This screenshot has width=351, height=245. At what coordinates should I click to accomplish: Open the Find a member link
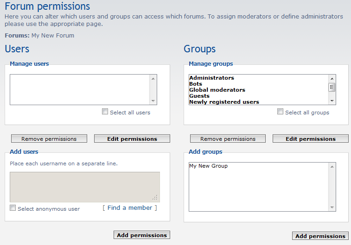pyautogui.click(x=130, y=208)
